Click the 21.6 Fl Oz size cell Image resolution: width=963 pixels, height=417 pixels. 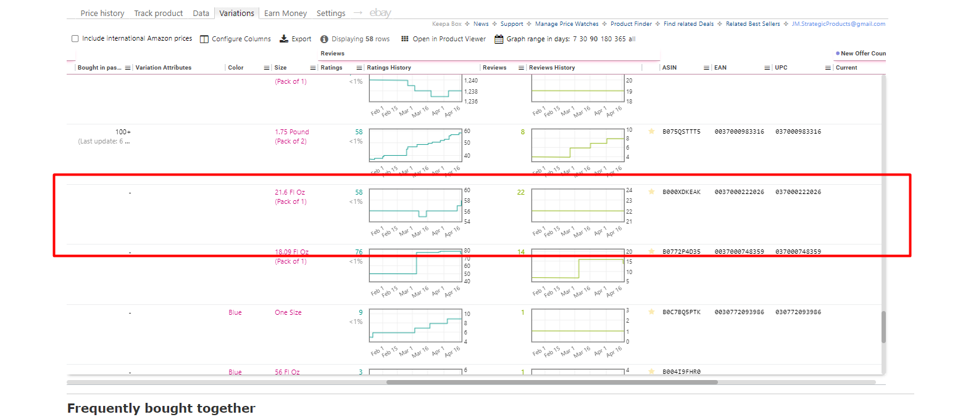[290, 196]
